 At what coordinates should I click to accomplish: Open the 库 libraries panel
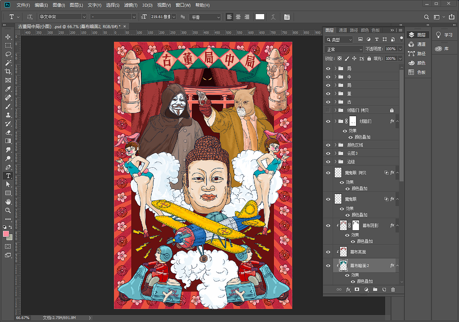pyautogui.click(x=442, y=49)
